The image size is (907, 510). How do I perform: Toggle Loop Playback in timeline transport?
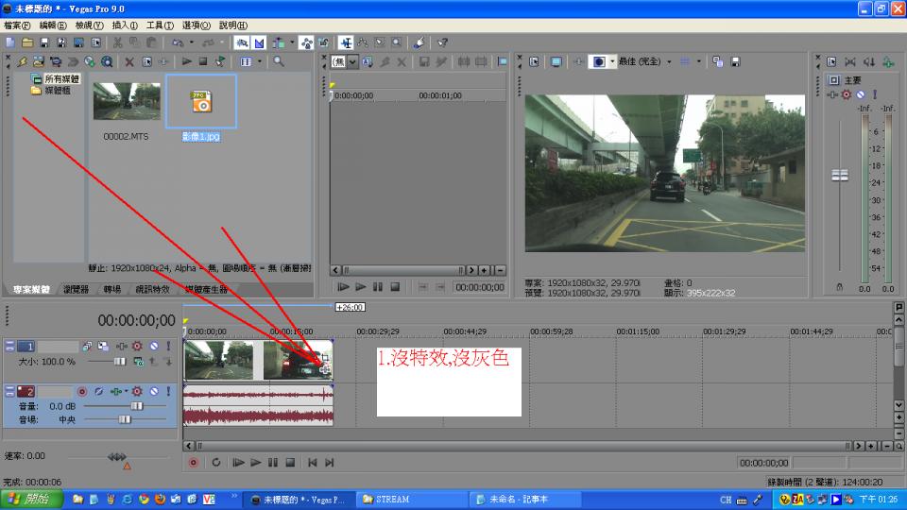pyautogui.click(x=216, y=463)
